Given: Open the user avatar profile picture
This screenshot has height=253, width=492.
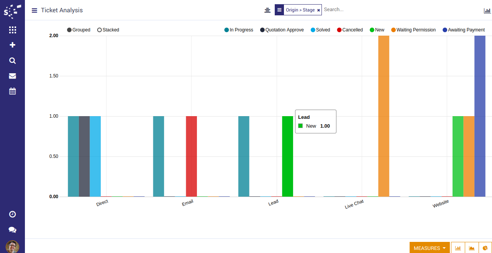Looking at the screenshot, I should tap(12, 246).
